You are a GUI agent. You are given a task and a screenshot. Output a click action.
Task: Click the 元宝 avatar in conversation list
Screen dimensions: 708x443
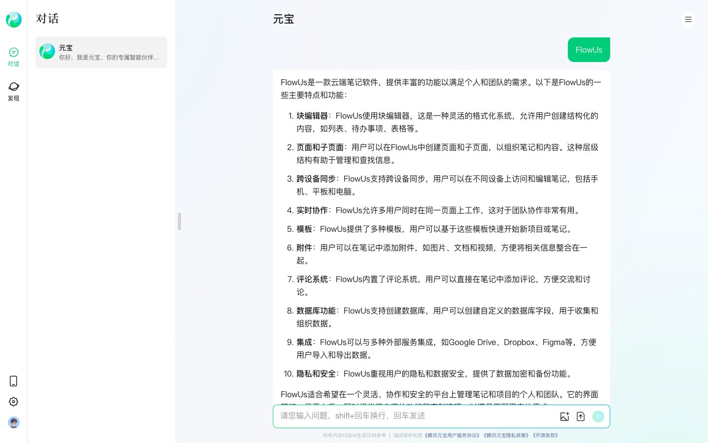click(x=47, y=51)
